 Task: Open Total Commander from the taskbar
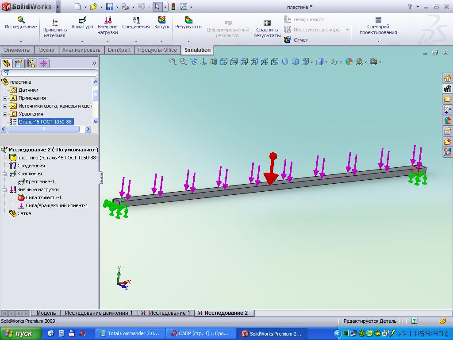point(131,333)
